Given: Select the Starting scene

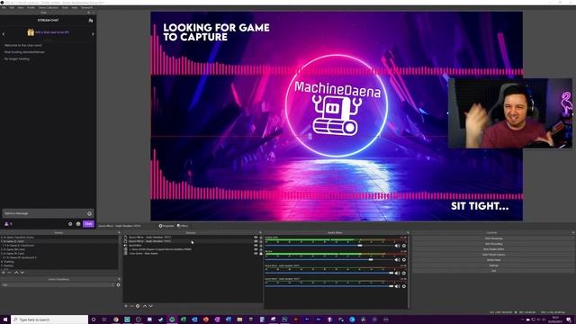Looking at the screenshot, I should [x=59, y=265].
